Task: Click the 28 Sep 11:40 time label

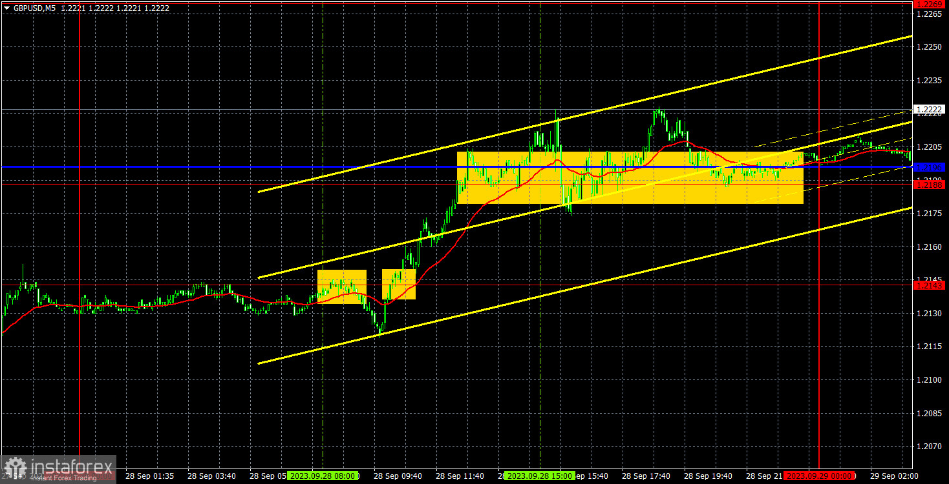Action: coord(460,476)
